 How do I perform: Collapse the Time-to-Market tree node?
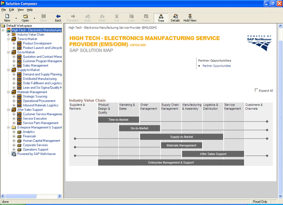pyautogui.click(x=8, y=39)
